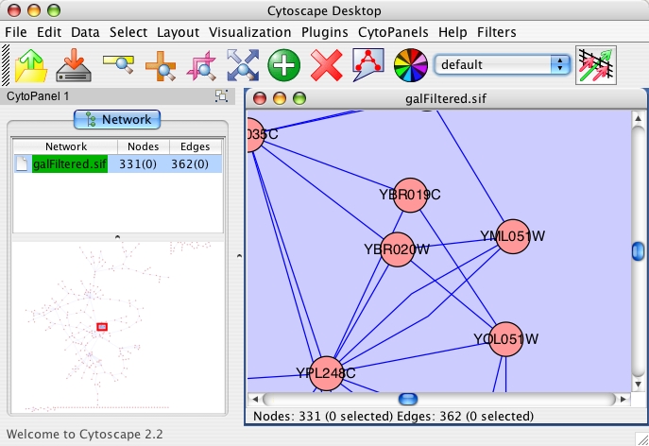Viewport: 649px width, 446px height.
Task: Click the open file folder icon
Action: pyautogui.click(x=31, y=65)
